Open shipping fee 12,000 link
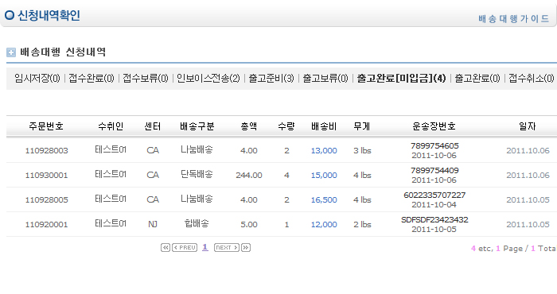The height and width of the screenshot is (294, 557). point(324,225)
